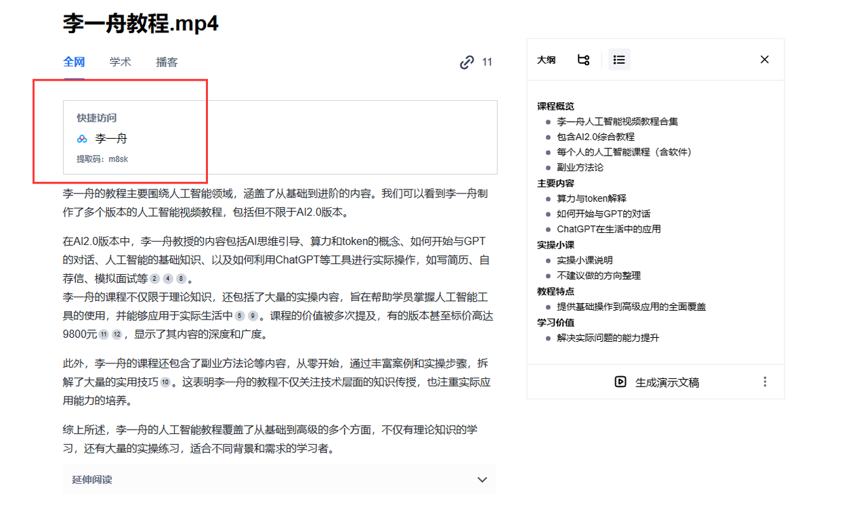Click the page title 李一舟教程.mp4
The image size is (867, 511).
(x=141, y=24)
